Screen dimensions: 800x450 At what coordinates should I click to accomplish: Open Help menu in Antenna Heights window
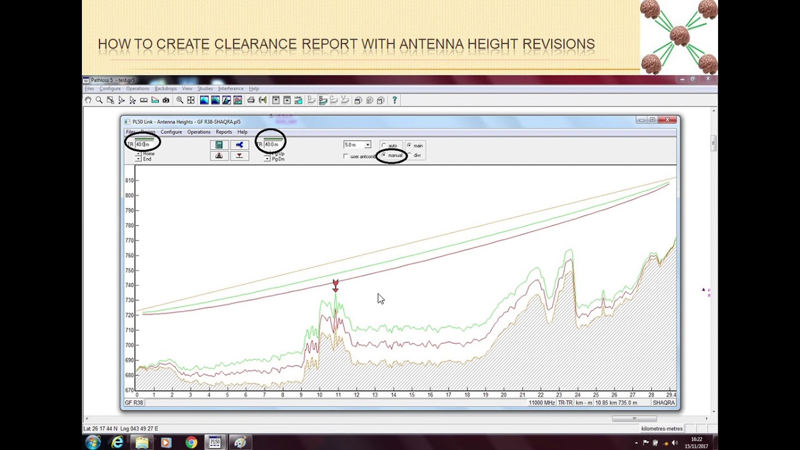pyautogui.click(x=242, y=132)
